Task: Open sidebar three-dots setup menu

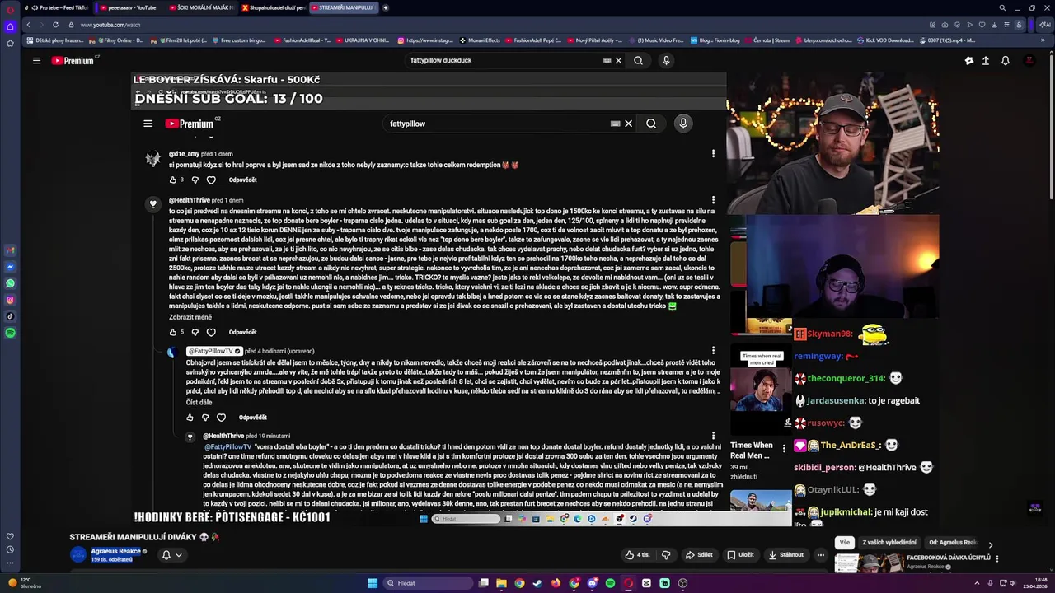Action: [10, 563]
